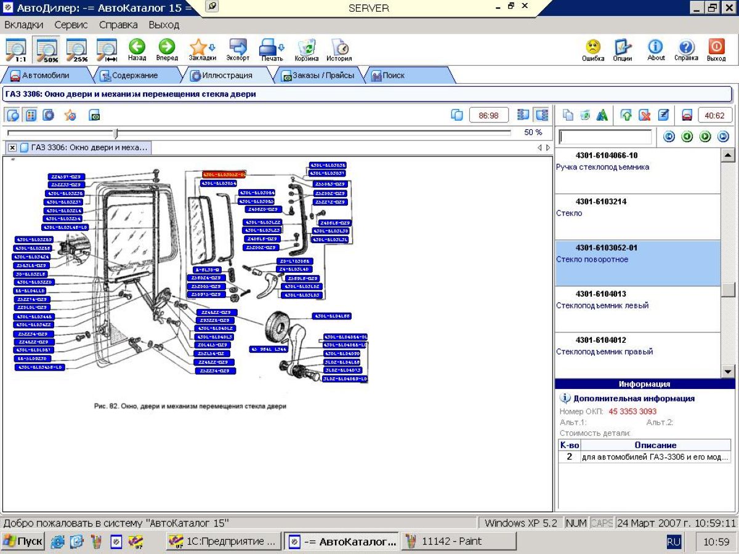Click the Экспорт export icon
Image resolution: width=739 pixels, height=554 pixels.
238,47
